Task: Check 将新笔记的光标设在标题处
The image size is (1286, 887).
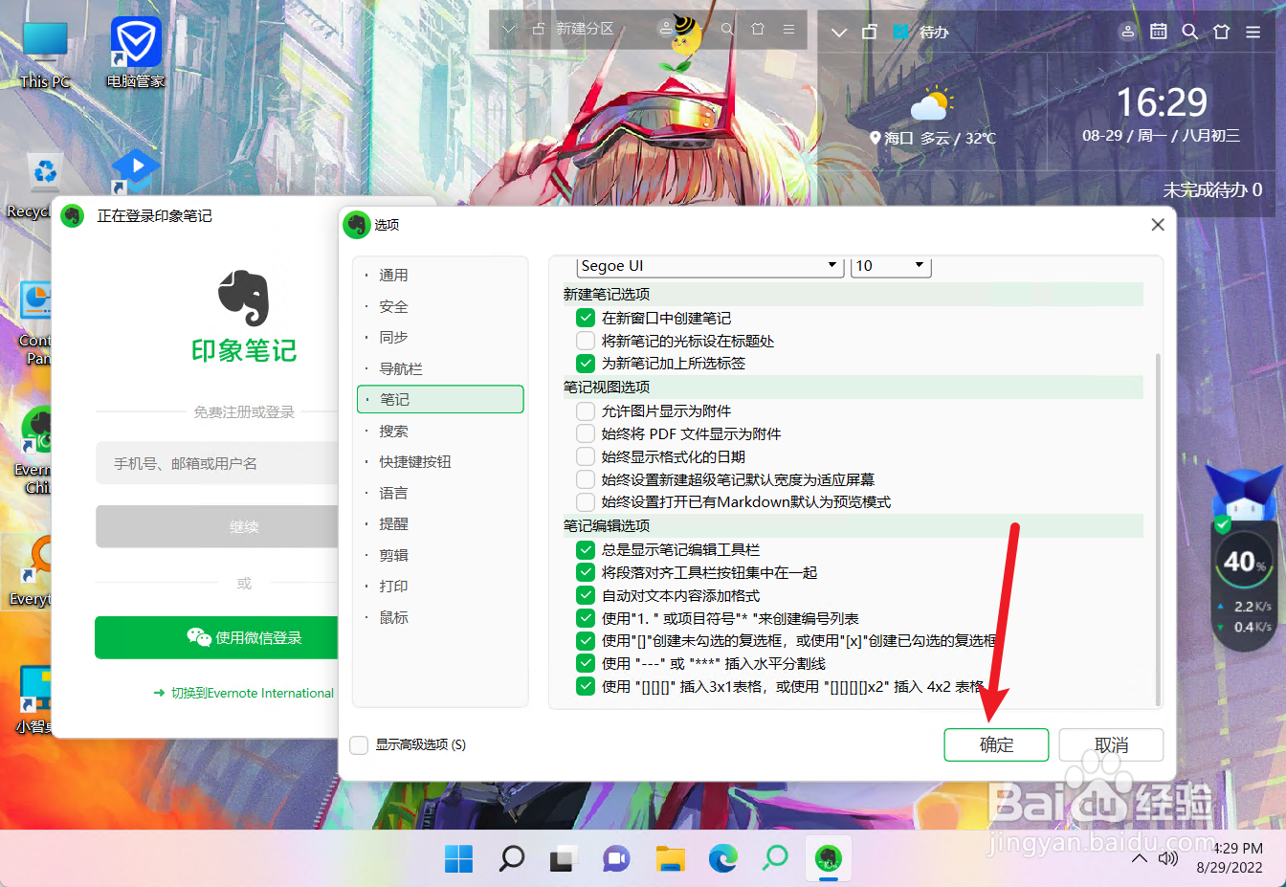Action: tap(586, 341)
